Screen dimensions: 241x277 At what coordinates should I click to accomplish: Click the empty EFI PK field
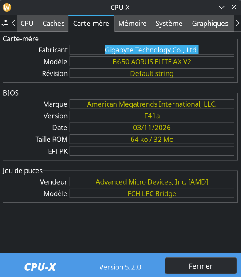(152, 151)
